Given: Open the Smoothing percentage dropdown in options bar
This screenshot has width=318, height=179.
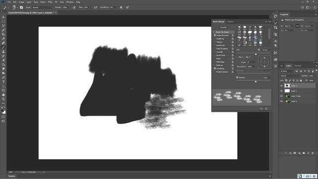Looking at the screenshot, I should (117, 7).
